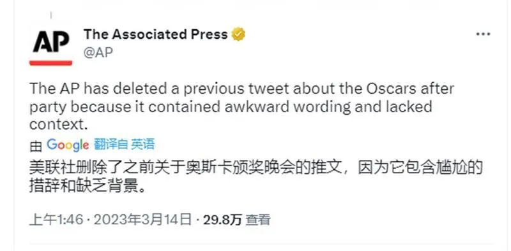Click 英语 source language text
Viewport: 511px width, 251px height.
tap(142, 144)
